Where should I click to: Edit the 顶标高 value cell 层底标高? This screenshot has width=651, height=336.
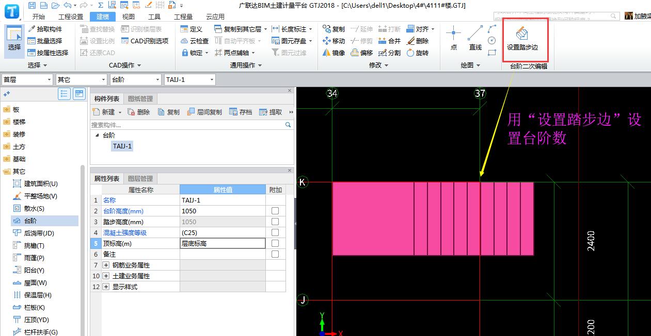(223, 243)
